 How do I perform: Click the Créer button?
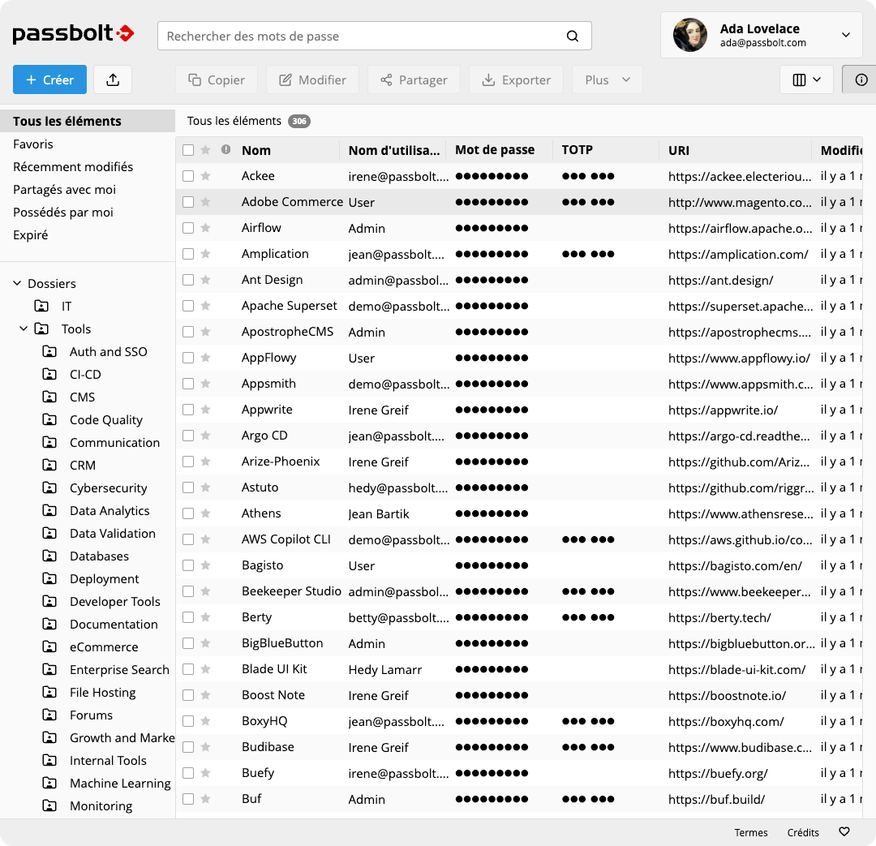pyautogui.click(x=49, y=80)
